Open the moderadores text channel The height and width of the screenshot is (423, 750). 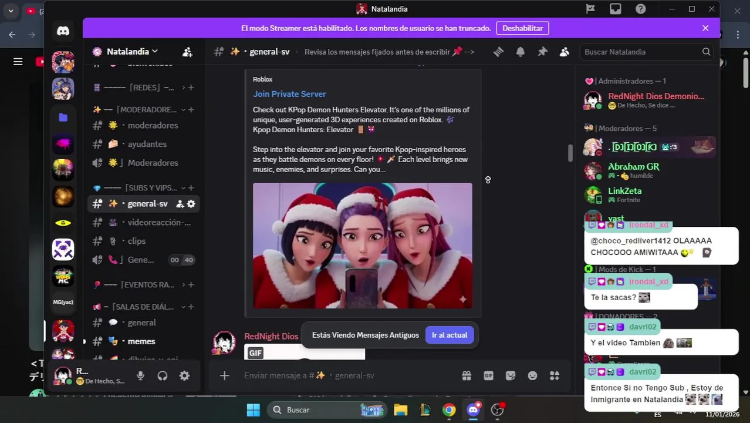(x=144, y=125)
